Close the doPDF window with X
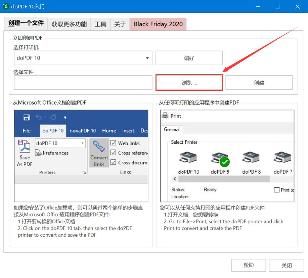The image size is (308, 278). click(297, 6)
